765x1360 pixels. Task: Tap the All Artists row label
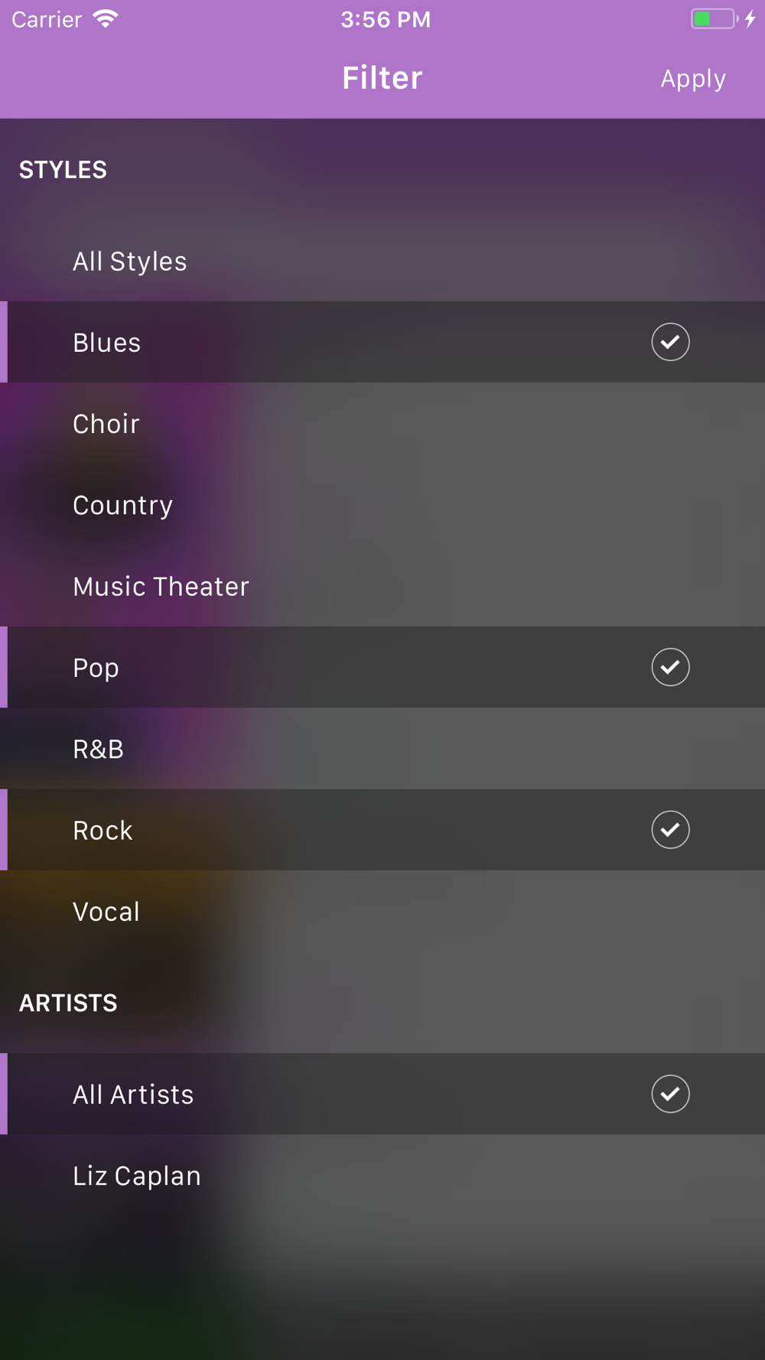(134, 1095)
